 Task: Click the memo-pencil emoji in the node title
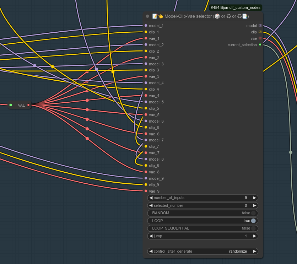pos(155,16)
